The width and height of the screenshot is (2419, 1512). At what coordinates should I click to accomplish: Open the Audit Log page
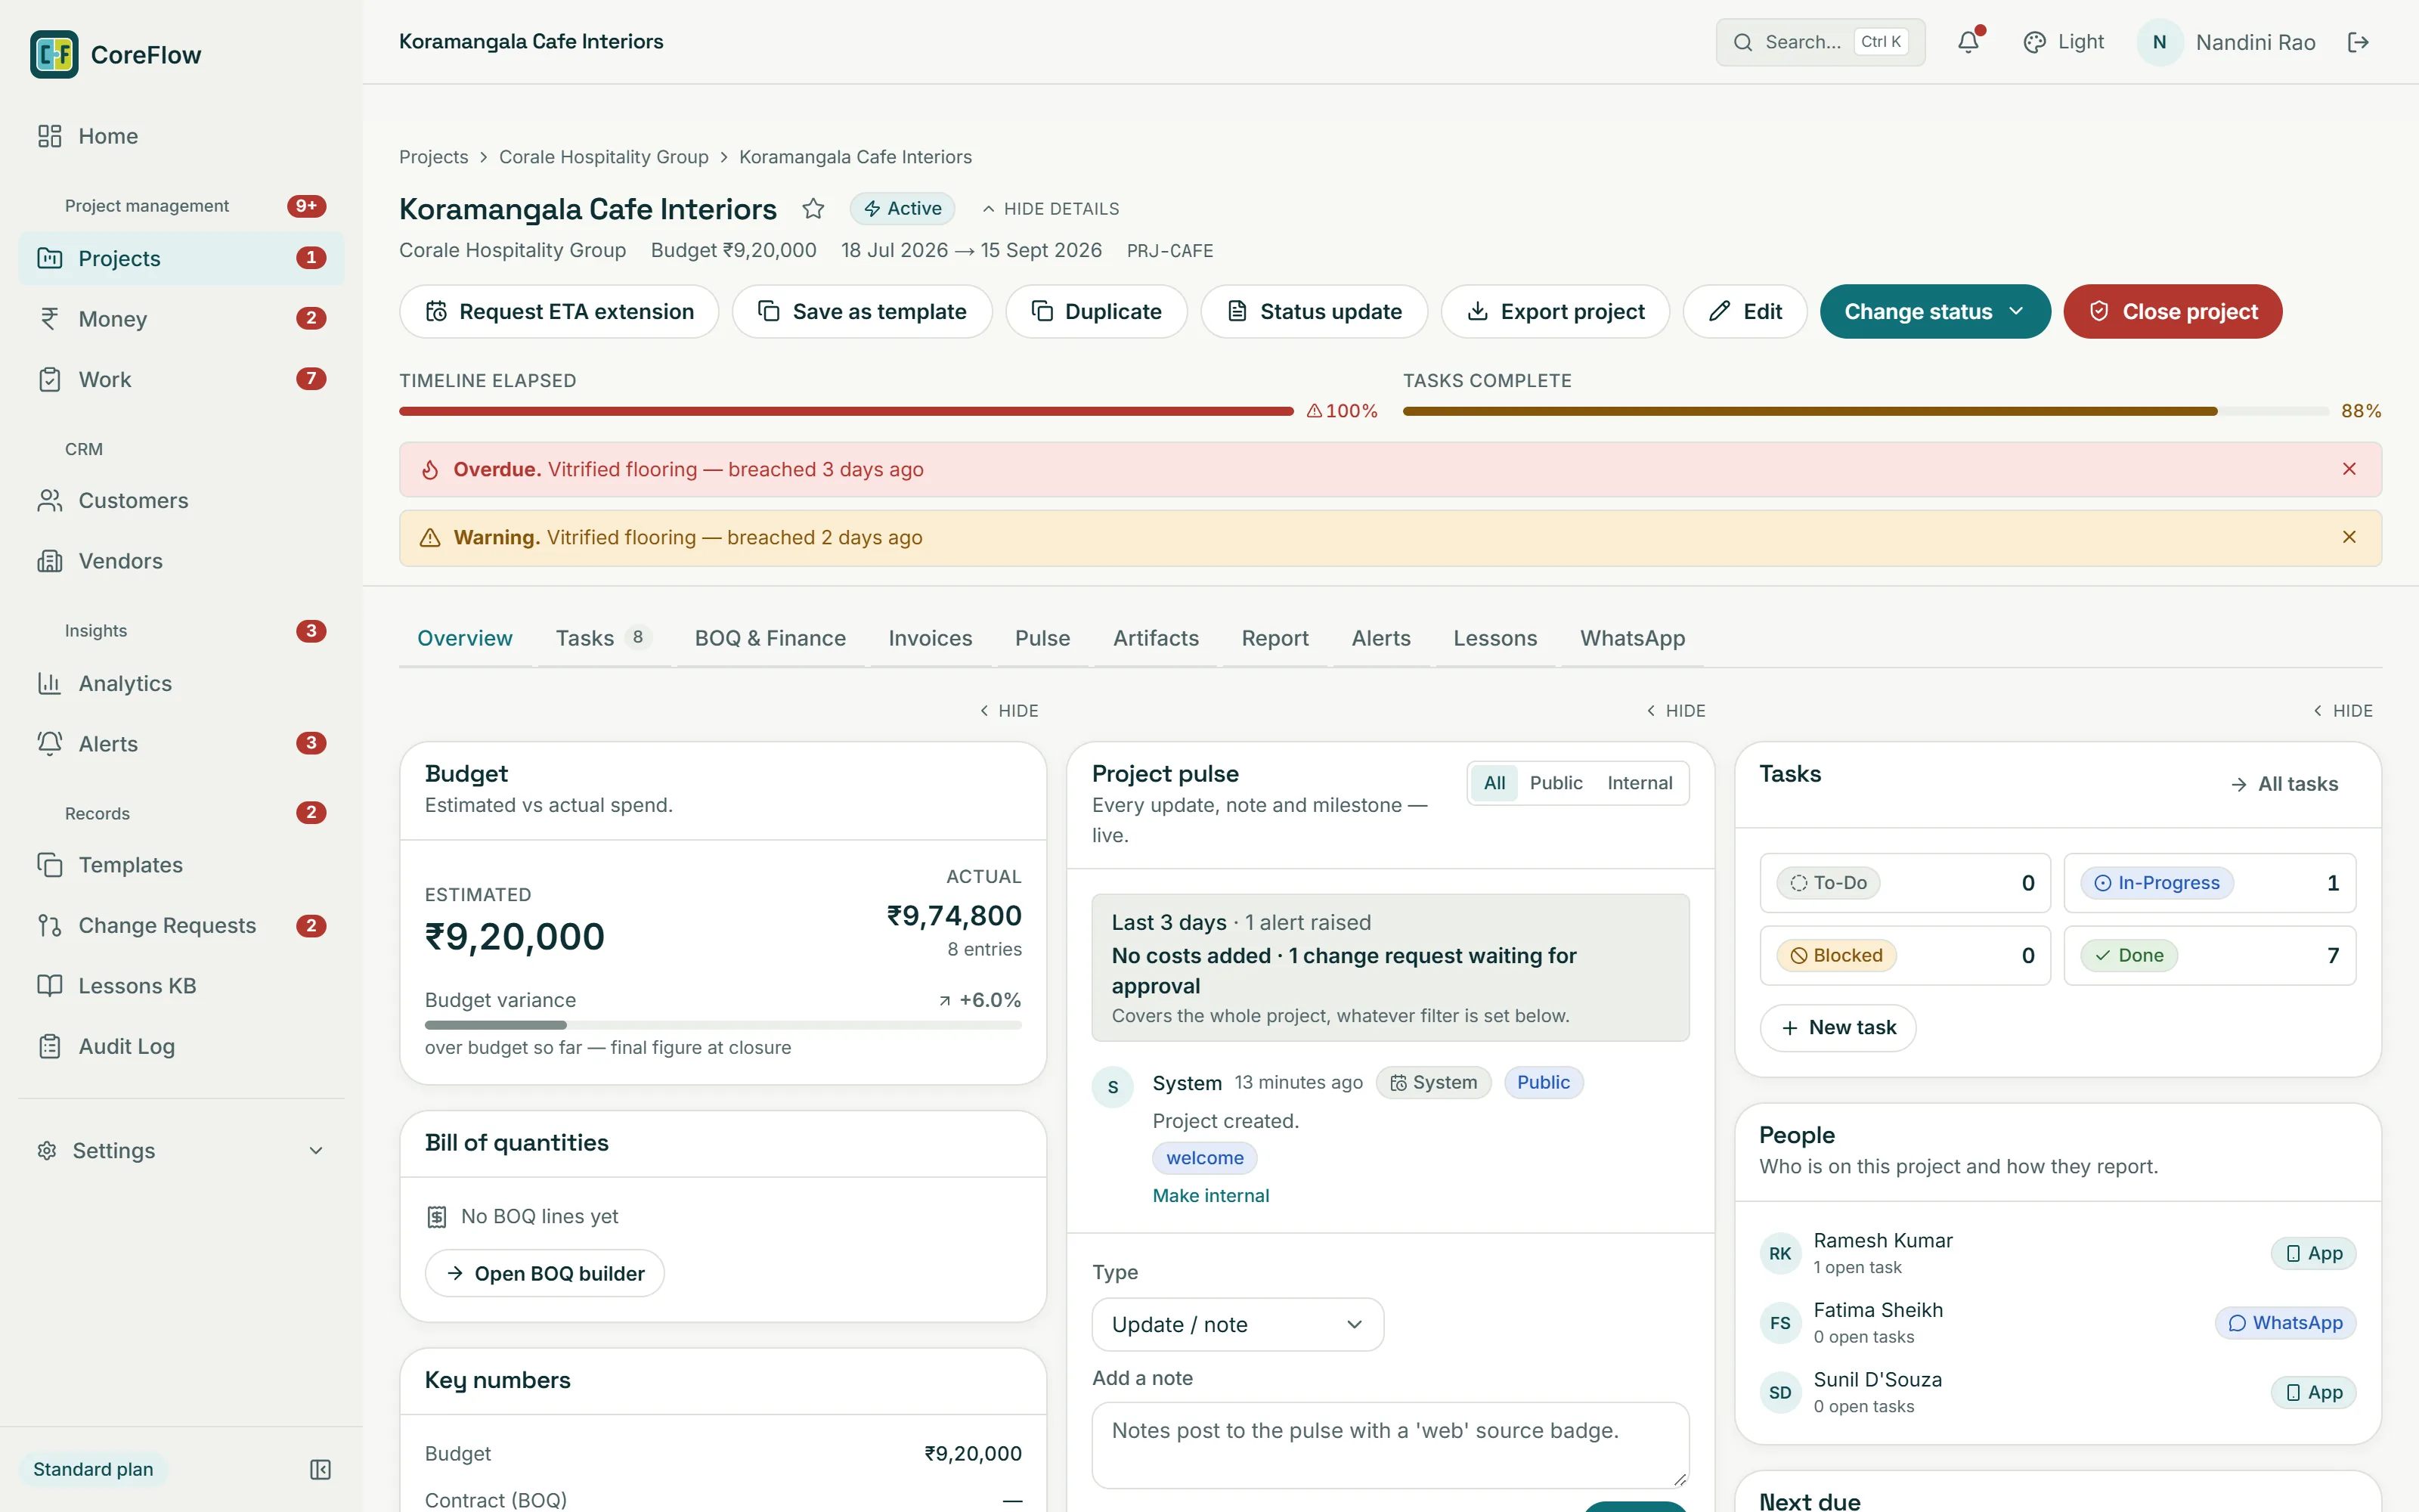coord(181,1046)
